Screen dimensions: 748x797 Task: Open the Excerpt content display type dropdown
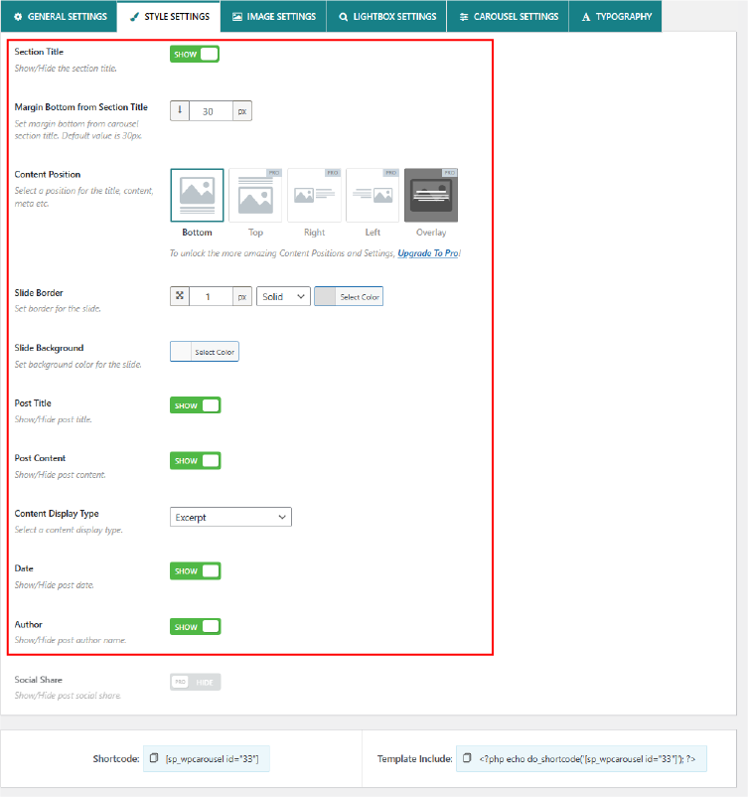tap(230, 517)
